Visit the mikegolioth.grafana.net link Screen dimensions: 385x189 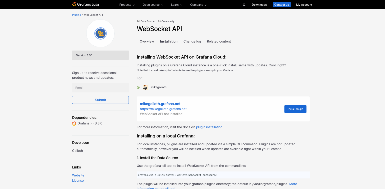click(160, 104)
